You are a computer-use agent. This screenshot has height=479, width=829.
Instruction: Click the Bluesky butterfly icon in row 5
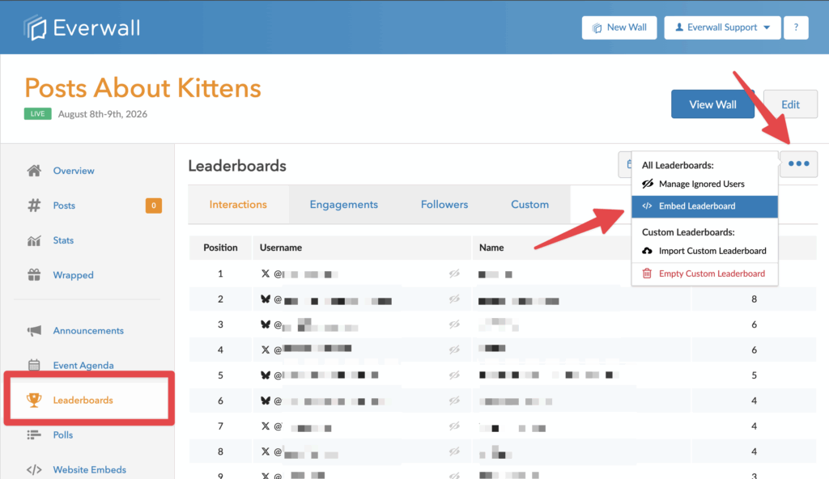(x=266, y=375)
